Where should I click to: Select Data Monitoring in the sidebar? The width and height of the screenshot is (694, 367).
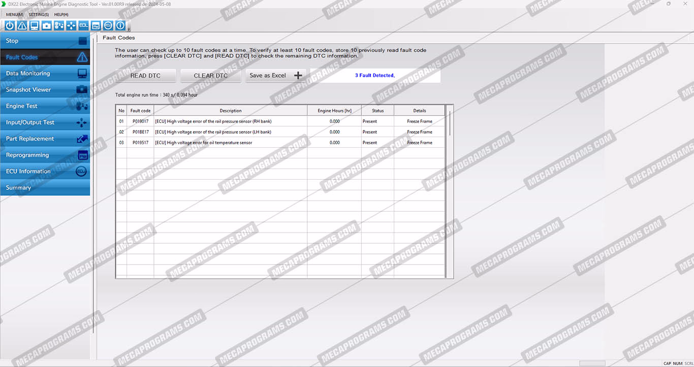coord(45,74)
